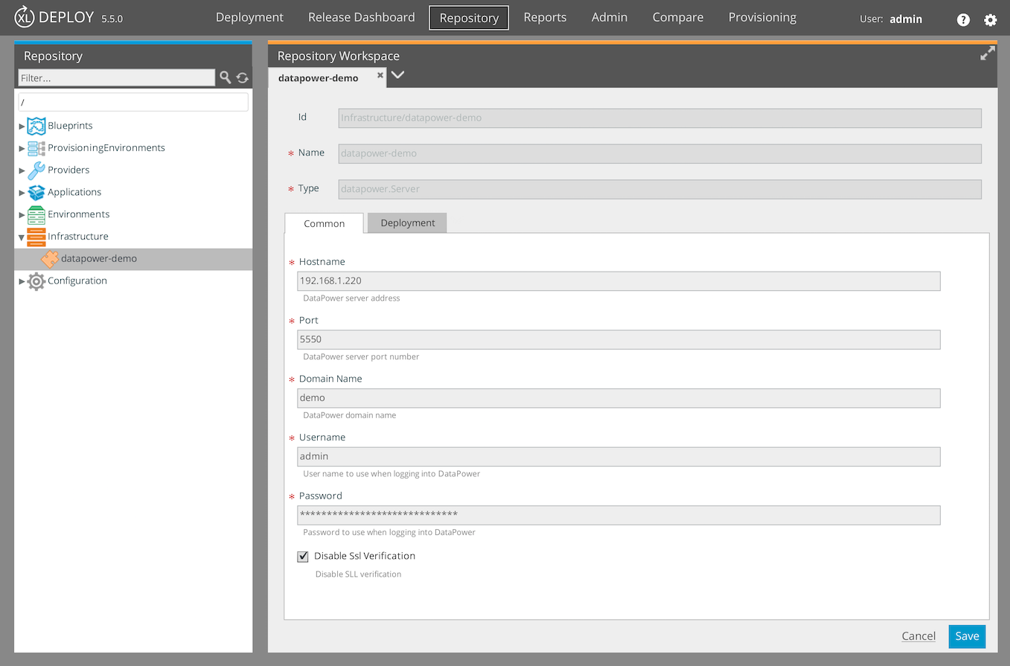Open the help question mark icon
This screenshot has height=666, width=1010.
tap(963, 20)
